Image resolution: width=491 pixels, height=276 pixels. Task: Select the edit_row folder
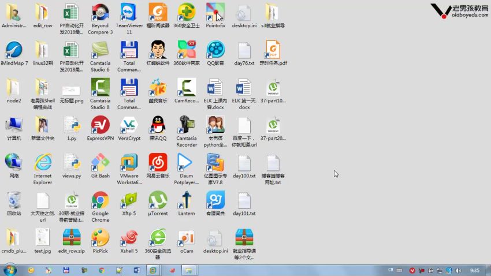coord(43,16)
